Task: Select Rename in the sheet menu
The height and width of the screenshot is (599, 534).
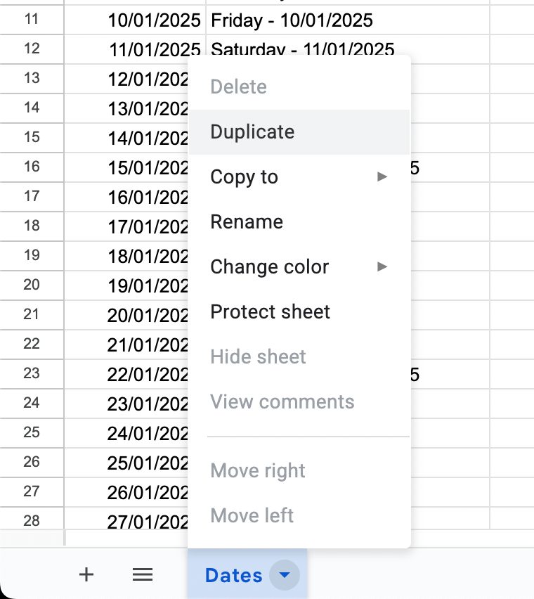Action: click(247, 222)
